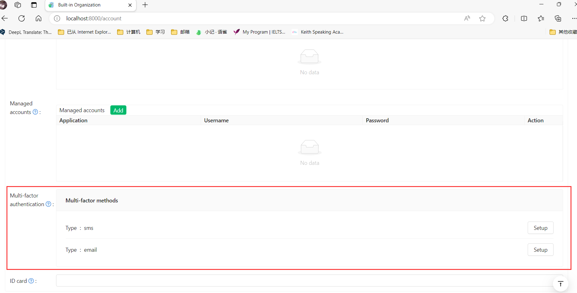Refresh the current page
This screenshot has height=293, width=577.
22,18
